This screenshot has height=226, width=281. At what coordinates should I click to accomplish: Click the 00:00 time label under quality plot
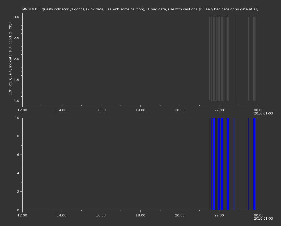tap(259, 110)
